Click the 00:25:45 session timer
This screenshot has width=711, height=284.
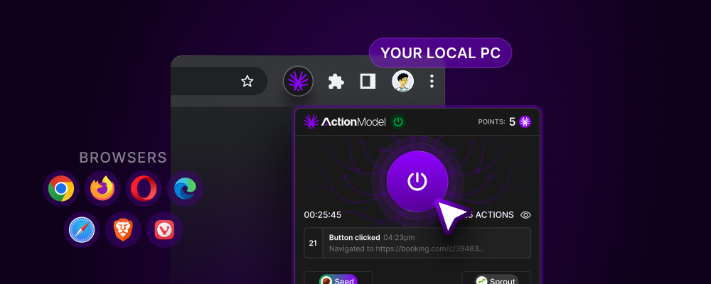pyautogui.click(x=322, y=214)
